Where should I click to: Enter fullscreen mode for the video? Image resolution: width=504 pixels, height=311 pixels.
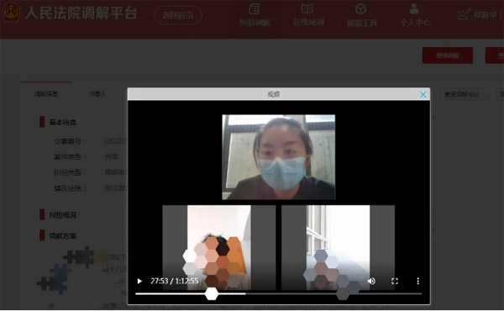click(395, 281)
